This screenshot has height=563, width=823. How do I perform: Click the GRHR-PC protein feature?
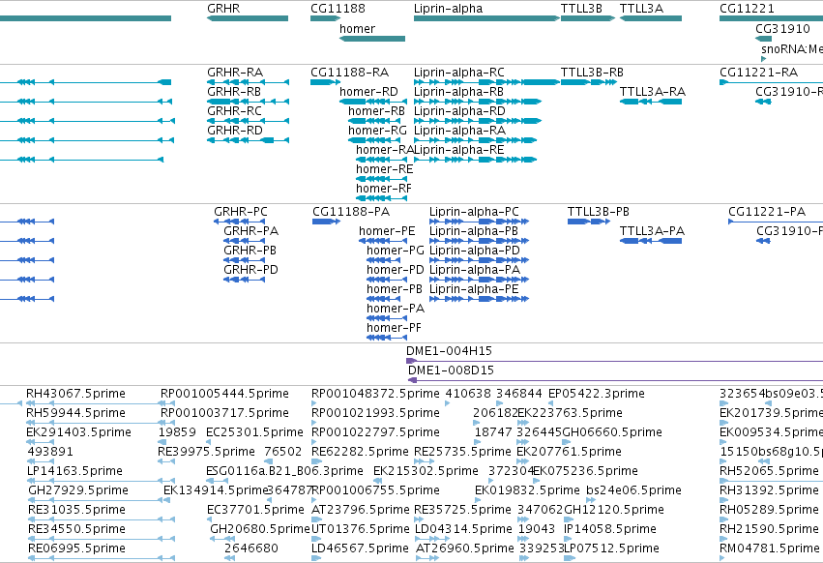click(241, 222)
